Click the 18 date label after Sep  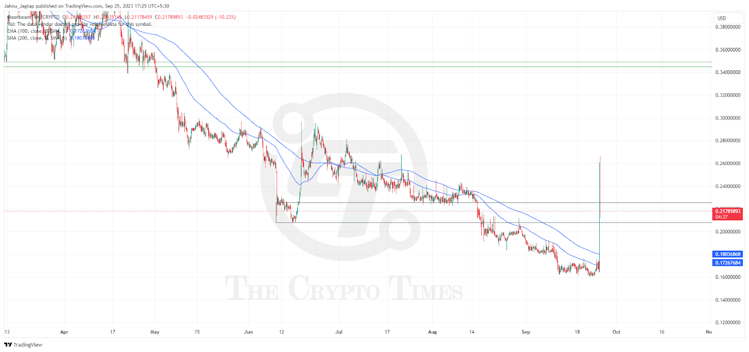click(x=577, y=332)
